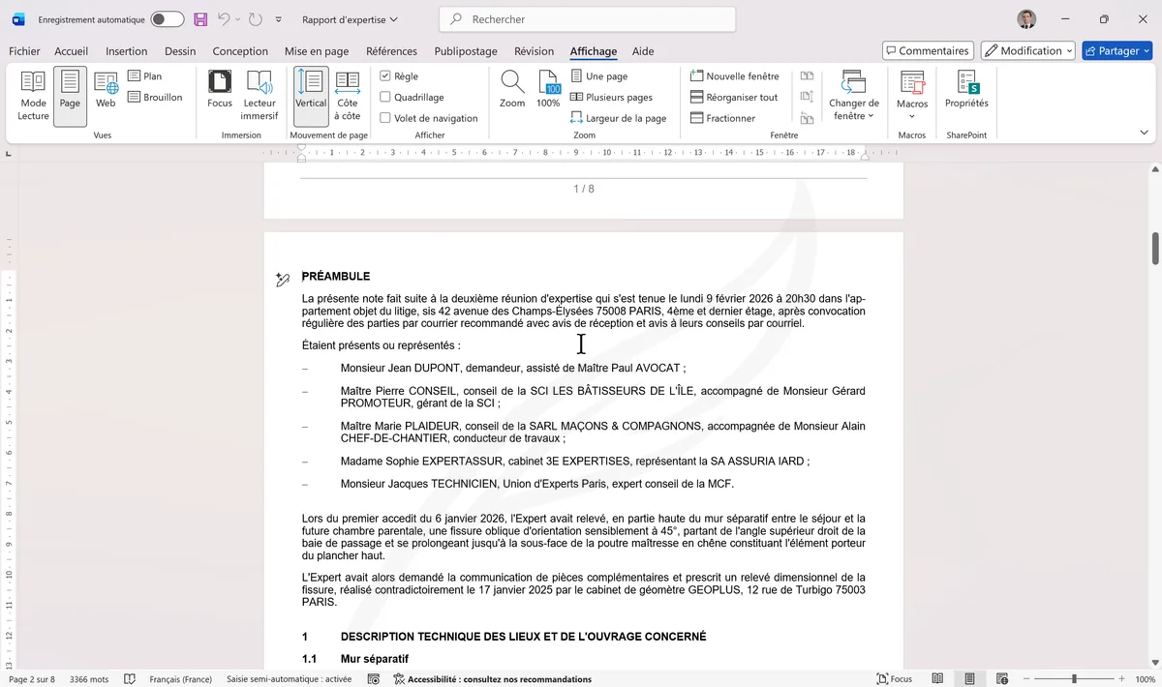
Task: Enable the Quadrillage checkbox
Action: (x=385, y=97)
